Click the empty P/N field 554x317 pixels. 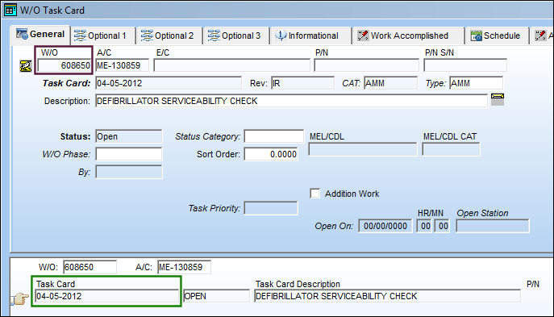click(x=366, y=65)
